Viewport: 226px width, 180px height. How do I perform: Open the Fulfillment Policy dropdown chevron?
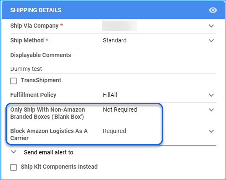click(x=211, y=95)
